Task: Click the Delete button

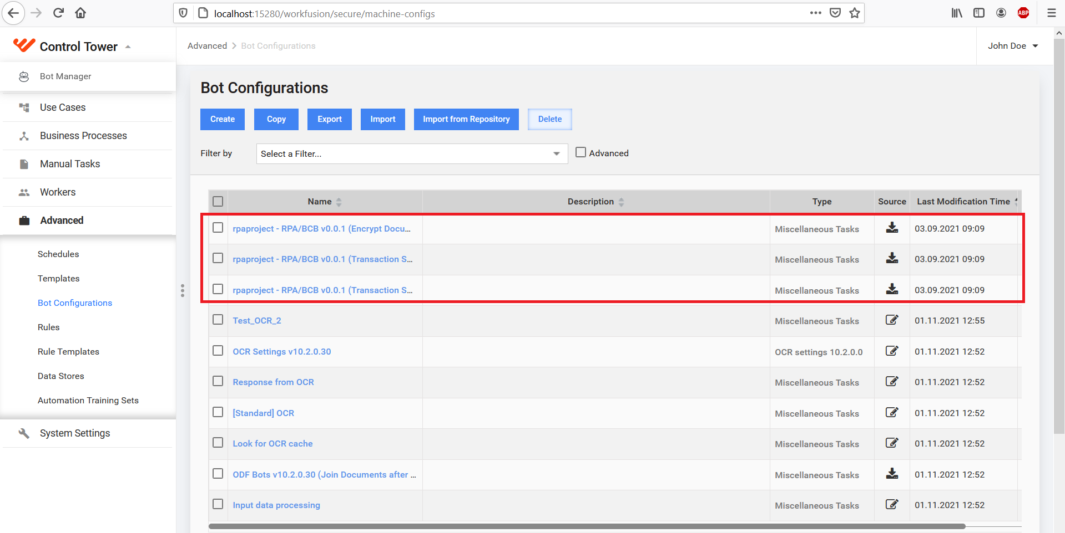Action: tap(550, 119)
